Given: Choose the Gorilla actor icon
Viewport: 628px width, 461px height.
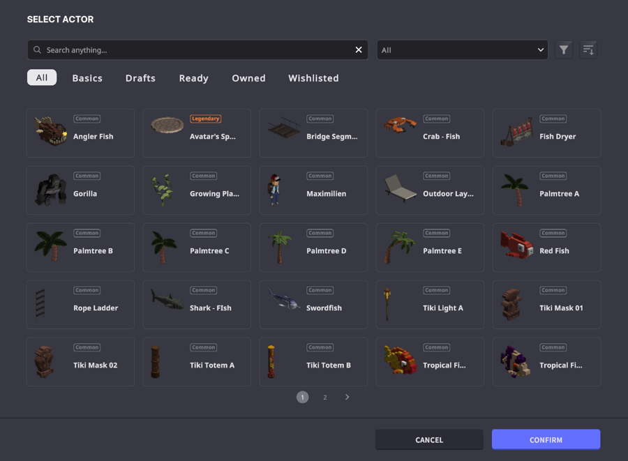Looking at the screenshot, I should [x=51, y=190].
